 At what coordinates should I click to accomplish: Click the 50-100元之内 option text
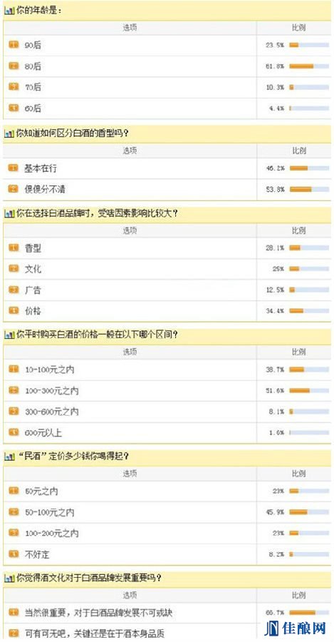tap(49, 512)
